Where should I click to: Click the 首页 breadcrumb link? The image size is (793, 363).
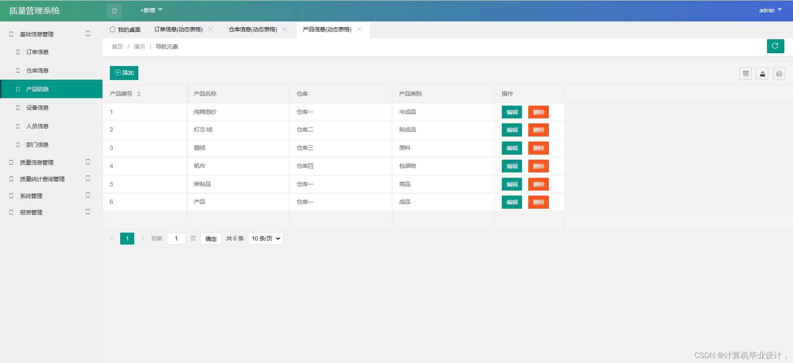[x=117, y=47]
